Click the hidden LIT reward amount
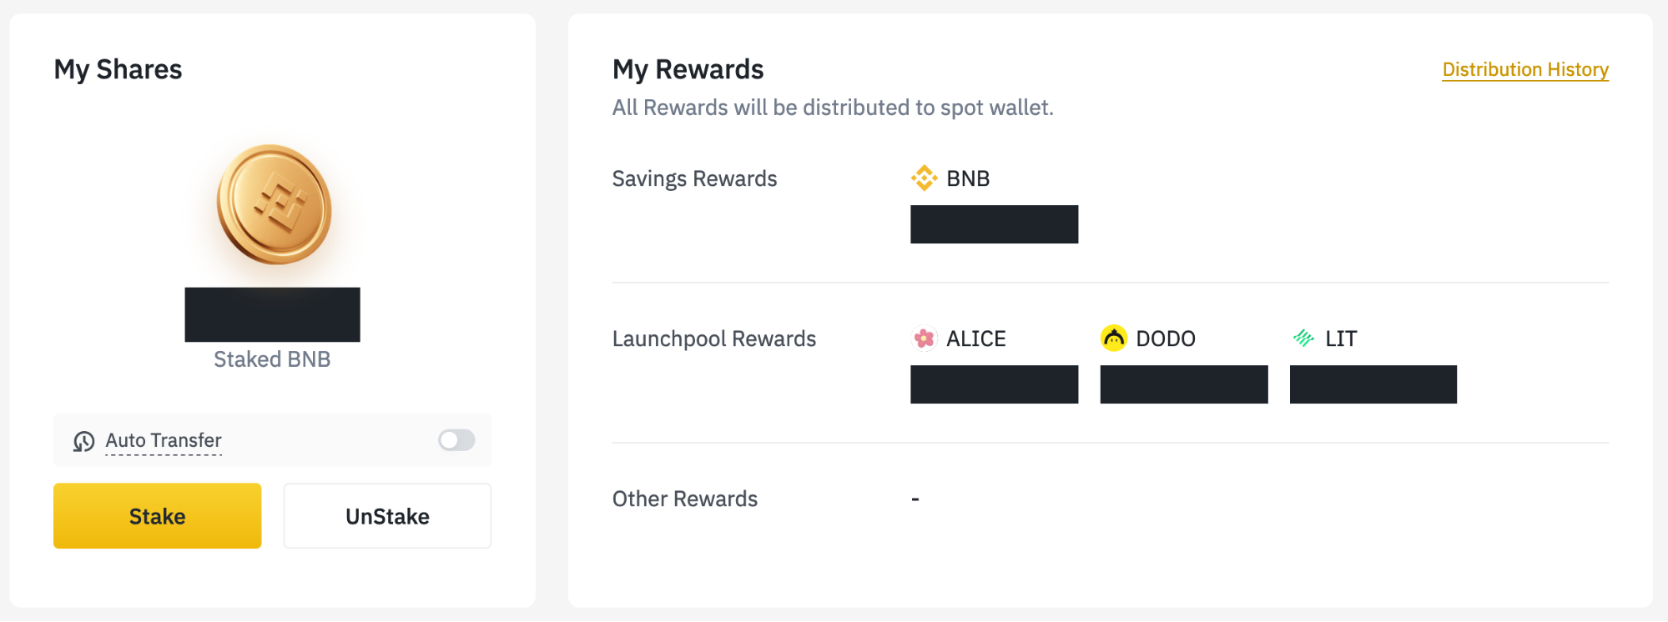This screenshot has width=1668, height=622. [1373, 384]
